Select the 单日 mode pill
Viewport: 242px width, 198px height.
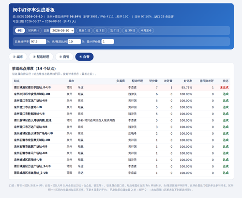20,30
